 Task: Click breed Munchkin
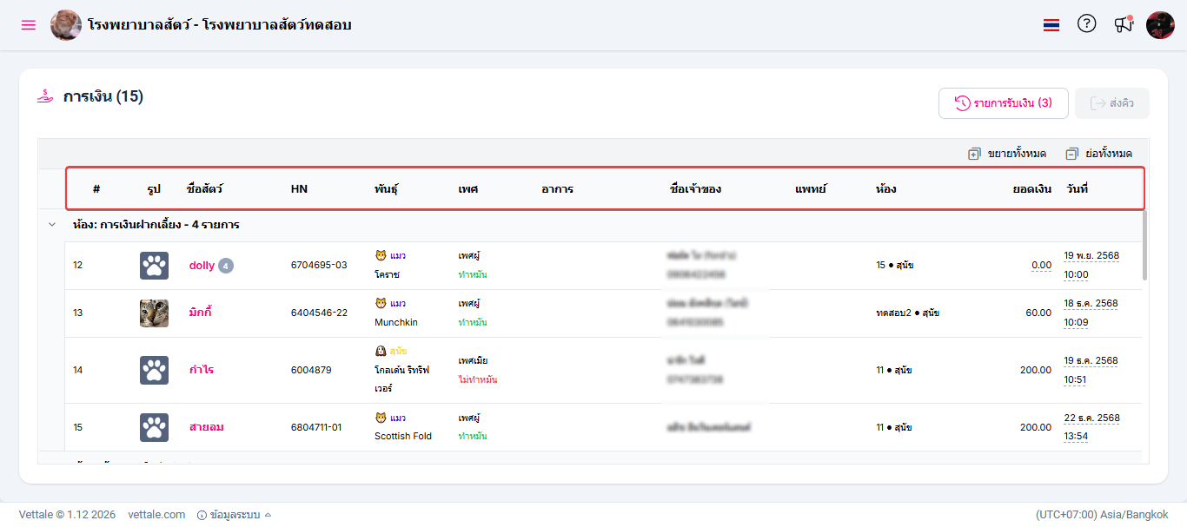click(396, 322)
